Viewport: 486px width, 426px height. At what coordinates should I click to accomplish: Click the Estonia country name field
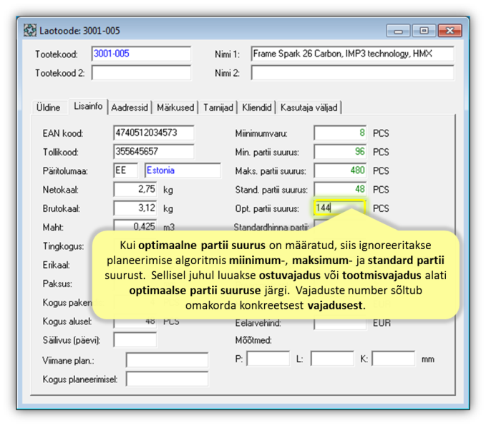183,170
